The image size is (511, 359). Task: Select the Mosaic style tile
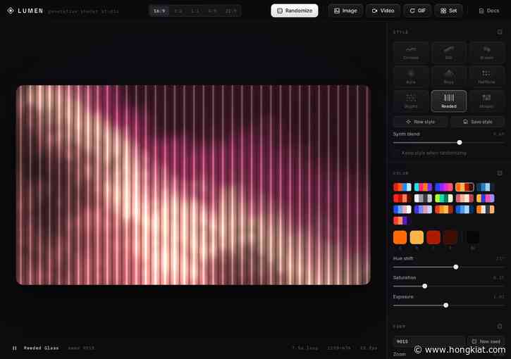point(486,101)
